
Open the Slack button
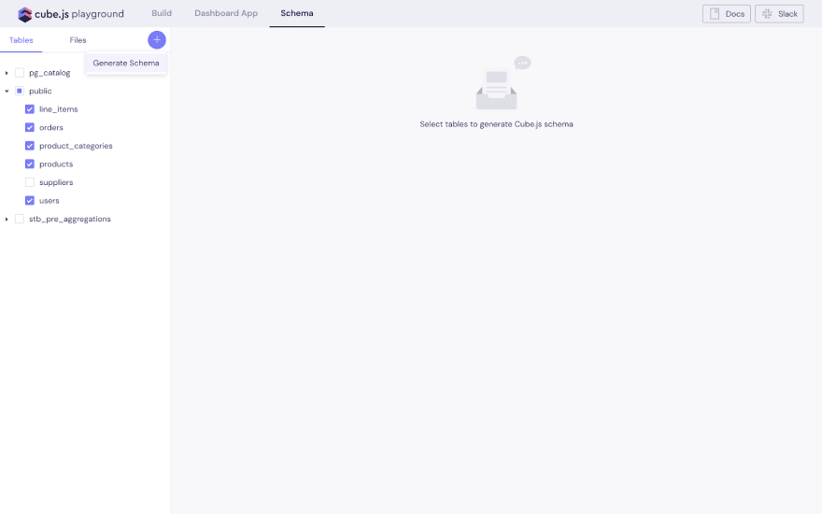(779, 14)
